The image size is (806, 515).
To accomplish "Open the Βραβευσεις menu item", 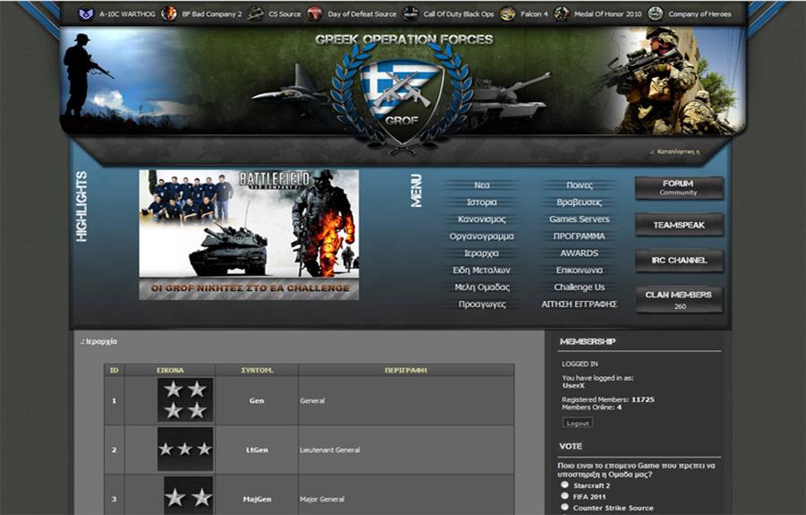I will tap(579, 202).
